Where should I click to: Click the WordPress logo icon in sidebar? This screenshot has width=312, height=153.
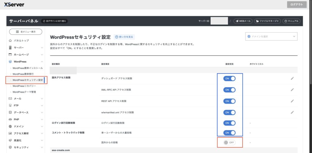(x=10, y=62)
